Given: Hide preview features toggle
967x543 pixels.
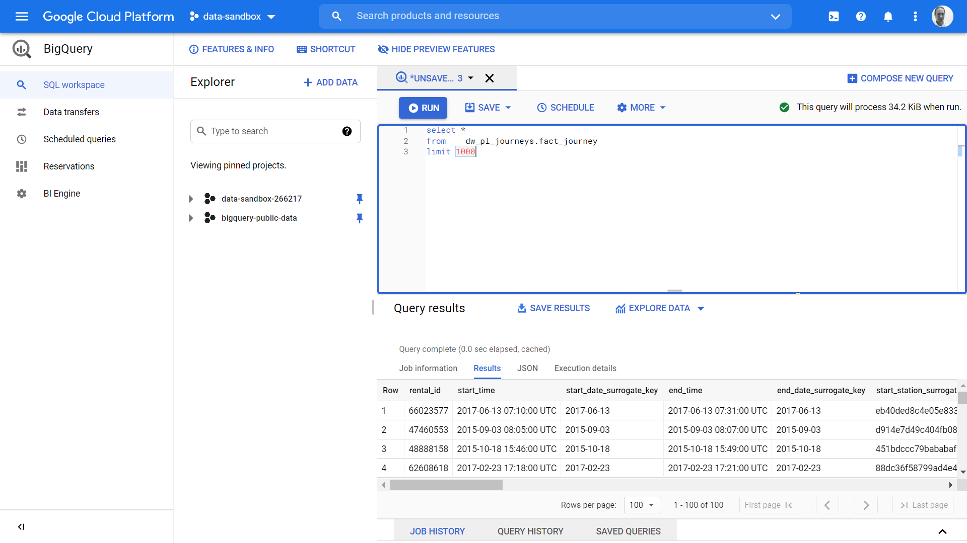Looking at the screenshot, I should click(436, 49).
